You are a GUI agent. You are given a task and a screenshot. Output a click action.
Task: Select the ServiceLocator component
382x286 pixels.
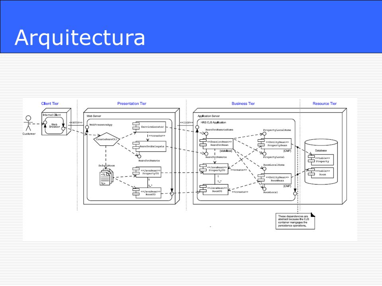[149, 127]
